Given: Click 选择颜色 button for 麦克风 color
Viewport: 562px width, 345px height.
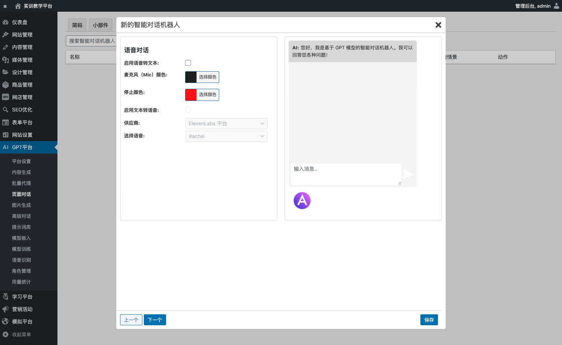Looking at the screenshot, I should pos(208,77).
